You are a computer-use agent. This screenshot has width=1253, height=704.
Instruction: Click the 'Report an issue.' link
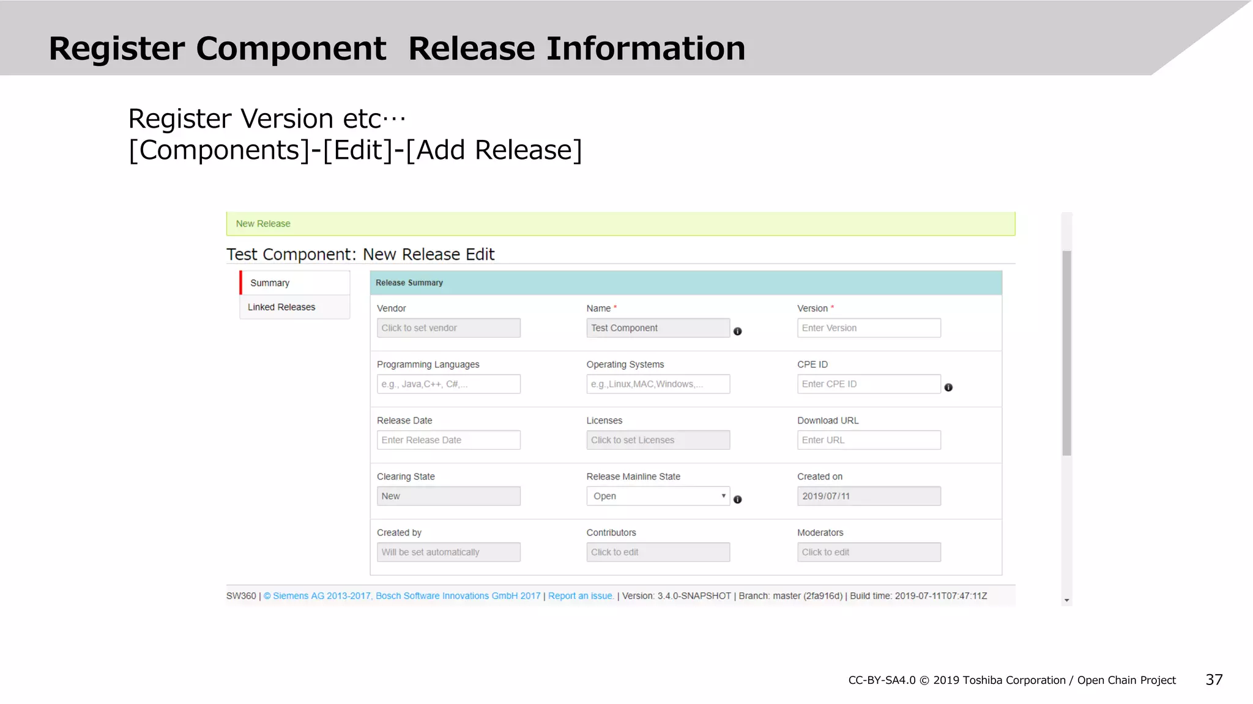(x=581, y=596)
